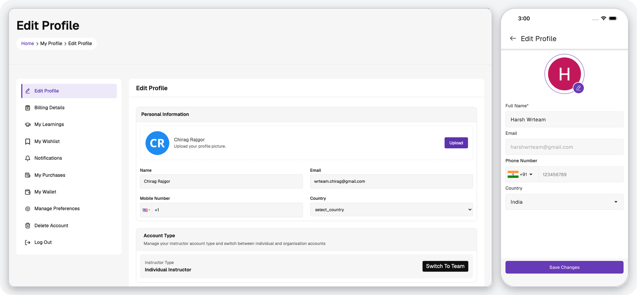637x295 pixels.
Task: Click the Edit Profile breadcrumb text
Action: point(80,43)
